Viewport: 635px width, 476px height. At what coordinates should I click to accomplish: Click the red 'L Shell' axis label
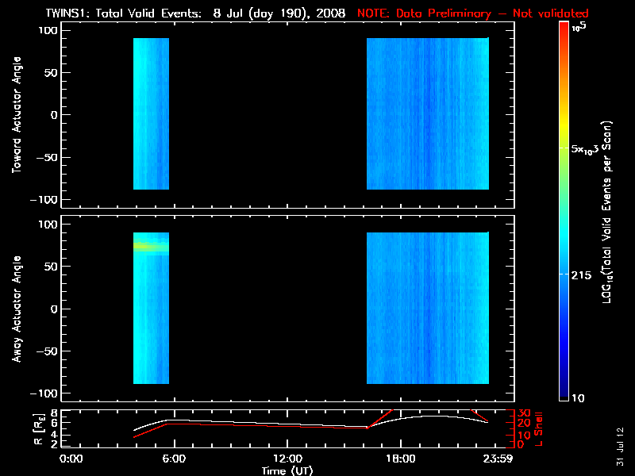pyautogui.click(x=538, y=428)
